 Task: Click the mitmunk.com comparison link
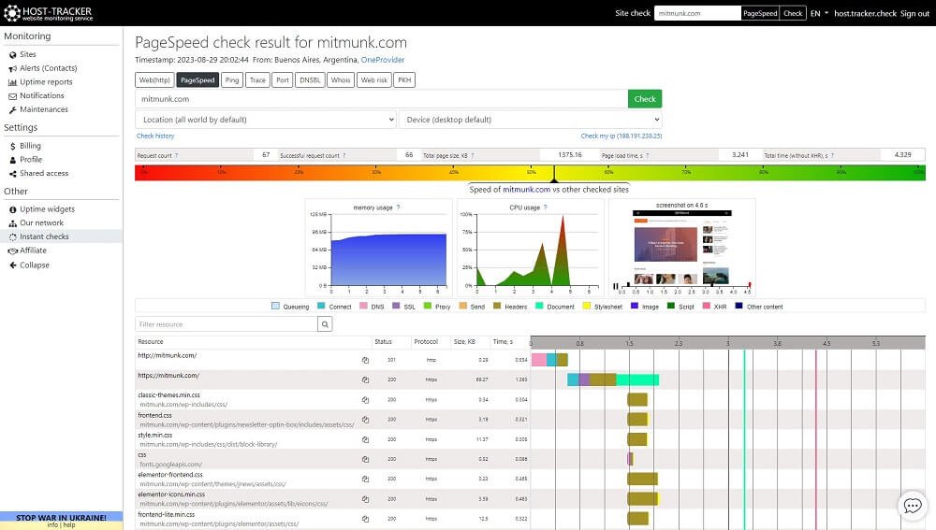tap(526, 190)
